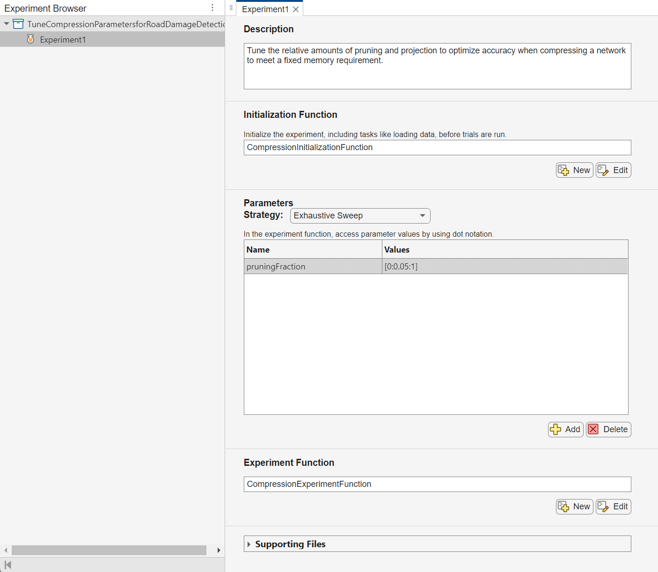Delete the selected parameter
The height and width of the screenshot is (572, 658).
click(608, 429)
